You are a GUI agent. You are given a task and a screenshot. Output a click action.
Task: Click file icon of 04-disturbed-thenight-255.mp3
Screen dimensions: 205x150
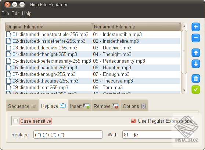click(8, 54)
